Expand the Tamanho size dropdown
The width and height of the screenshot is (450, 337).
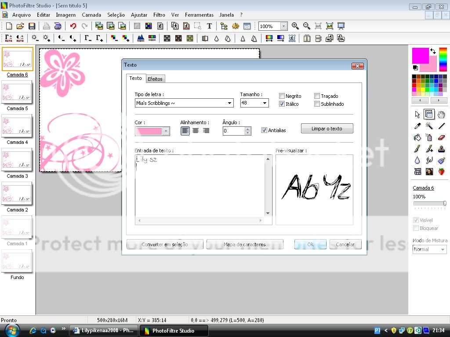point(265,103)
